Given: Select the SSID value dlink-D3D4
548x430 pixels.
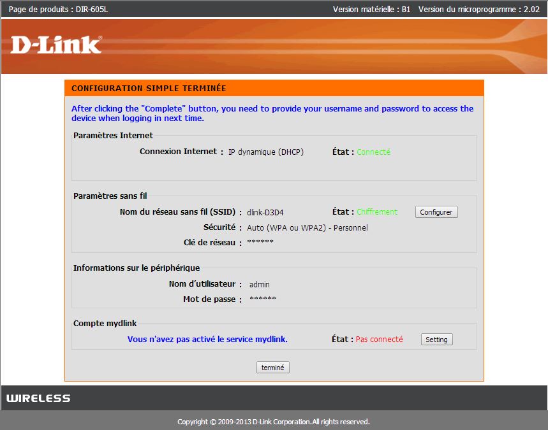Looking at the screenshot, I should click(x=265, y=212).
